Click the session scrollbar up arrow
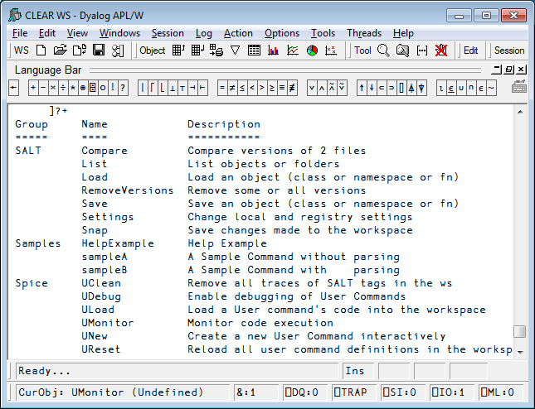The image size is (535, 409). click(520, 112)
